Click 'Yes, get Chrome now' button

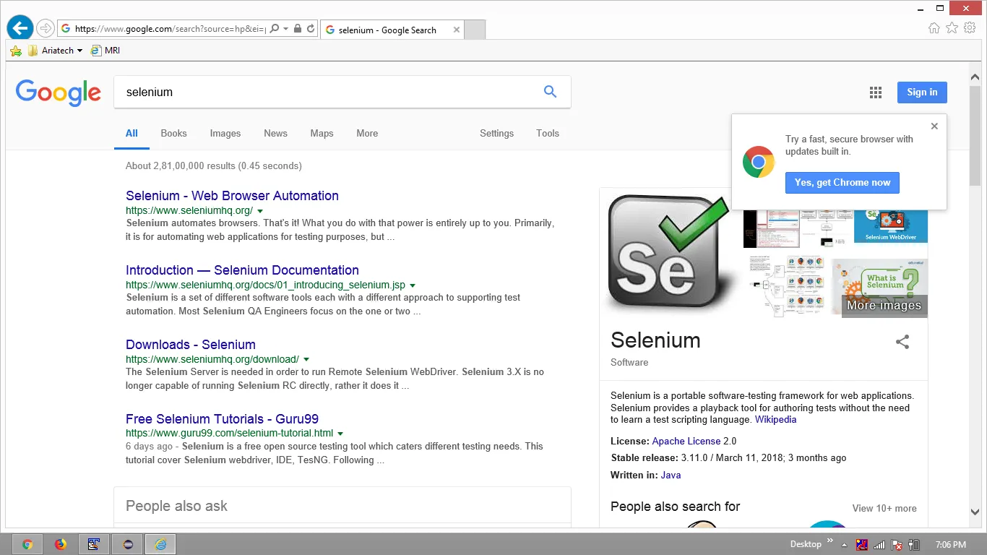click(x=842, y=183)
